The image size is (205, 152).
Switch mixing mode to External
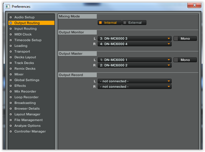[134, 23]
